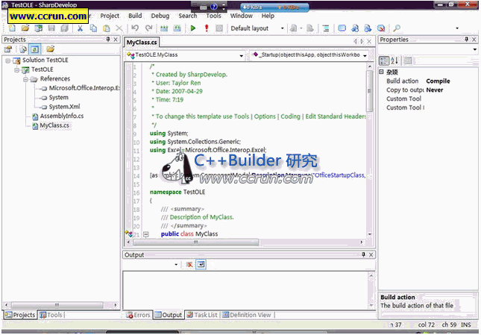Click the Open File folder icon
Screen dimensions: 481x335
tap(25, 28)
